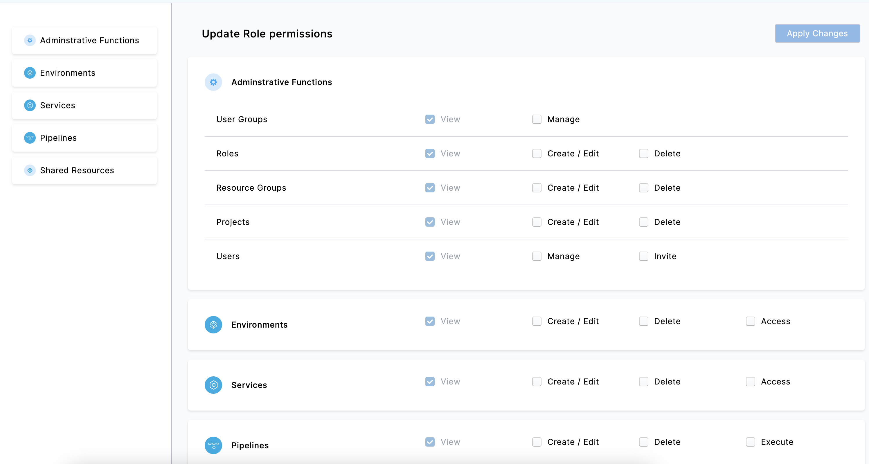This screenshot has width=869, height=464.
Task: Check Manage permission for Users
Action: tap(537, 256)
